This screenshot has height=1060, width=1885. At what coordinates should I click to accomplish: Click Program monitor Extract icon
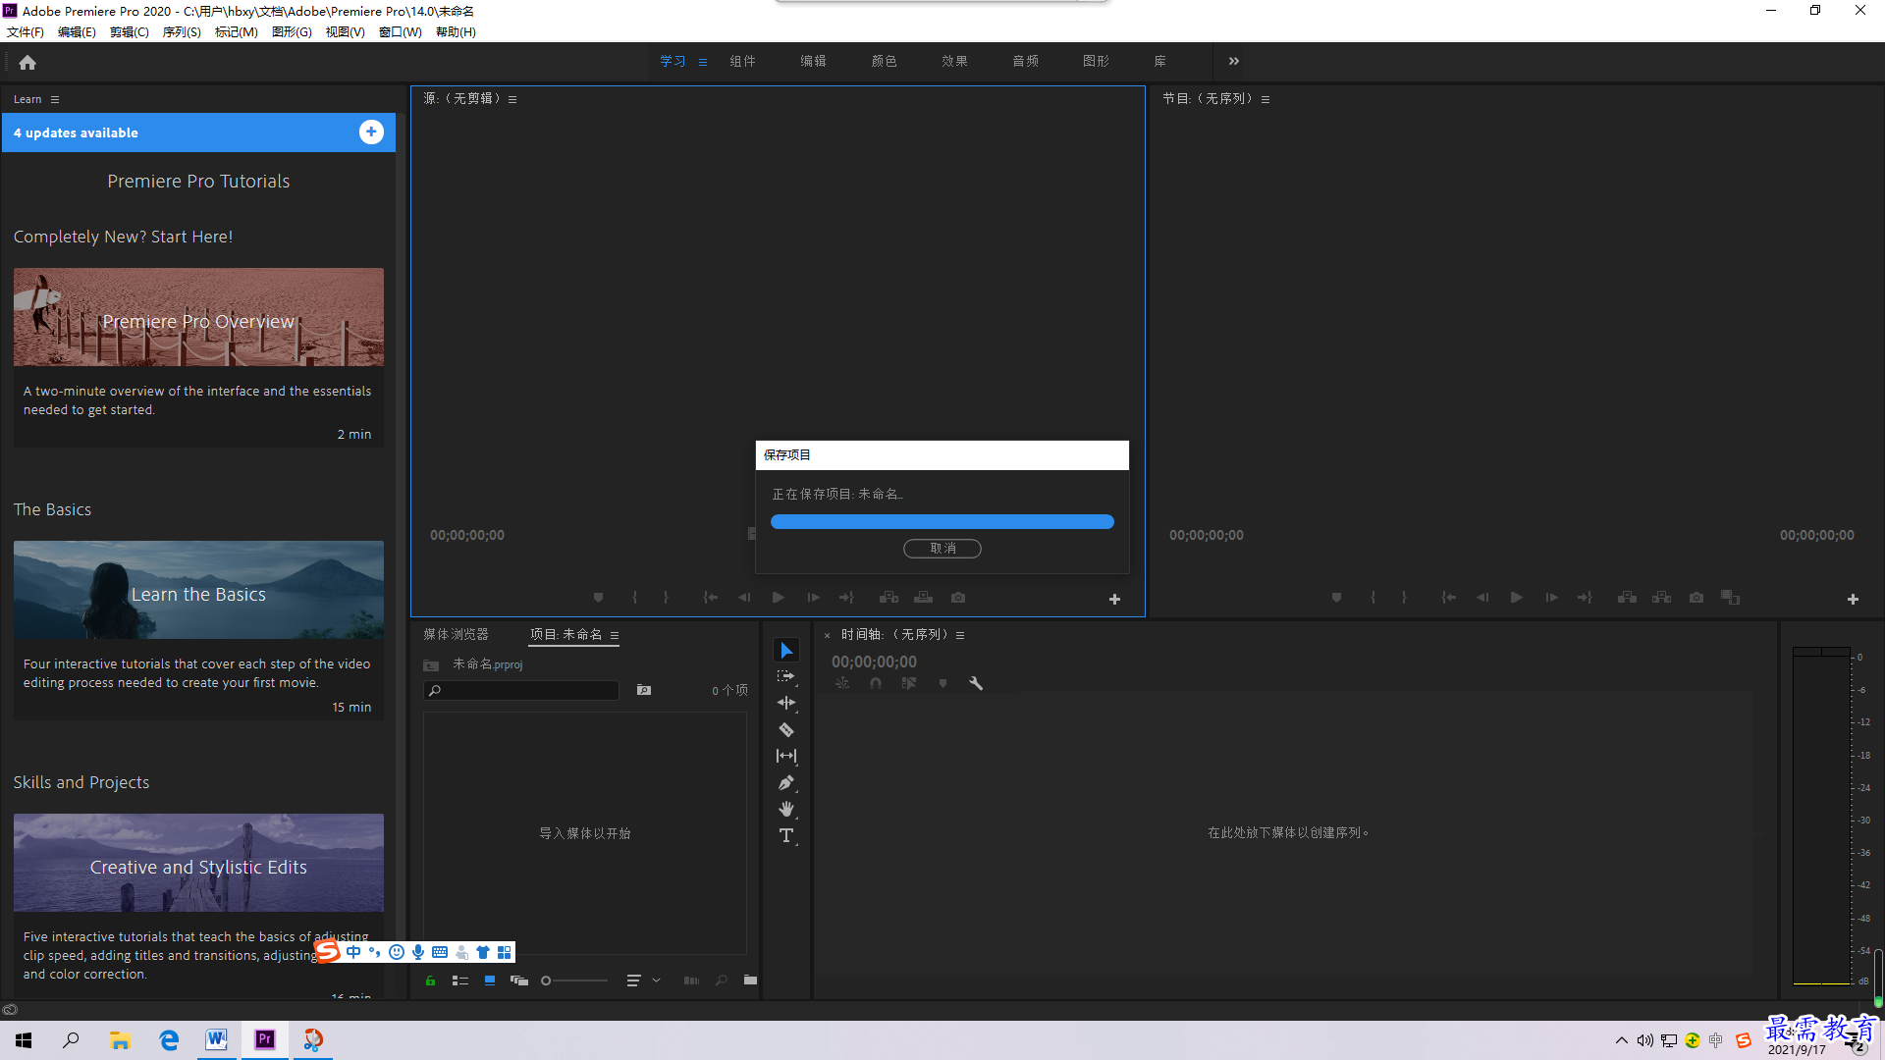point(1661,597)
